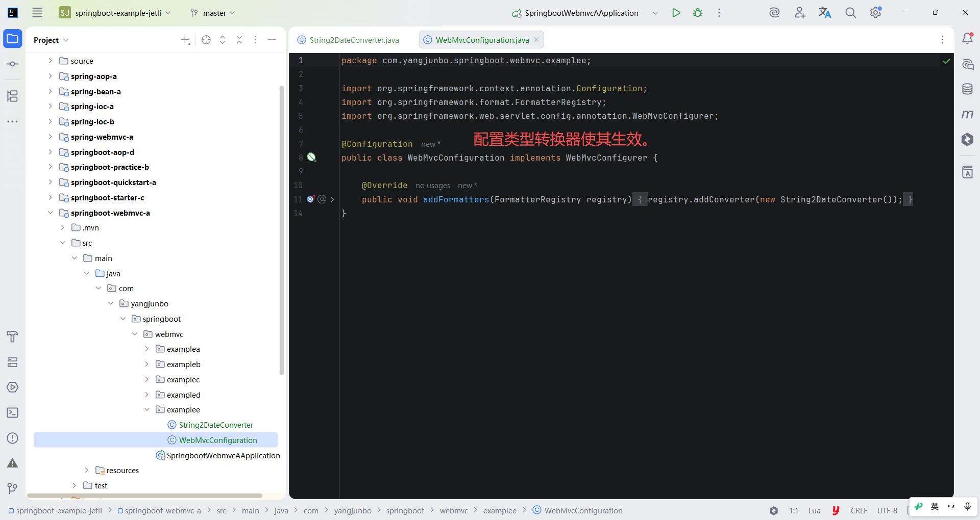Open more run actions menu
This screenshot has height=520, width=980.
[719, 13]
